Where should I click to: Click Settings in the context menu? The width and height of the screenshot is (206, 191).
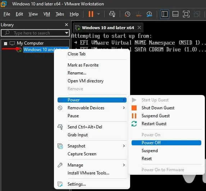click(x=77, y=184)
